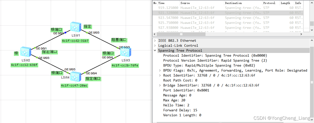Click the 4c1f-cc47-20ac MAC label
The width and height of the screenshot is (314, 123).
coord(74,85)
